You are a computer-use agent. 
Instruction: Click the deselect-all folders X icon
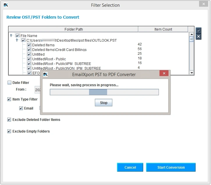(198, 36)
